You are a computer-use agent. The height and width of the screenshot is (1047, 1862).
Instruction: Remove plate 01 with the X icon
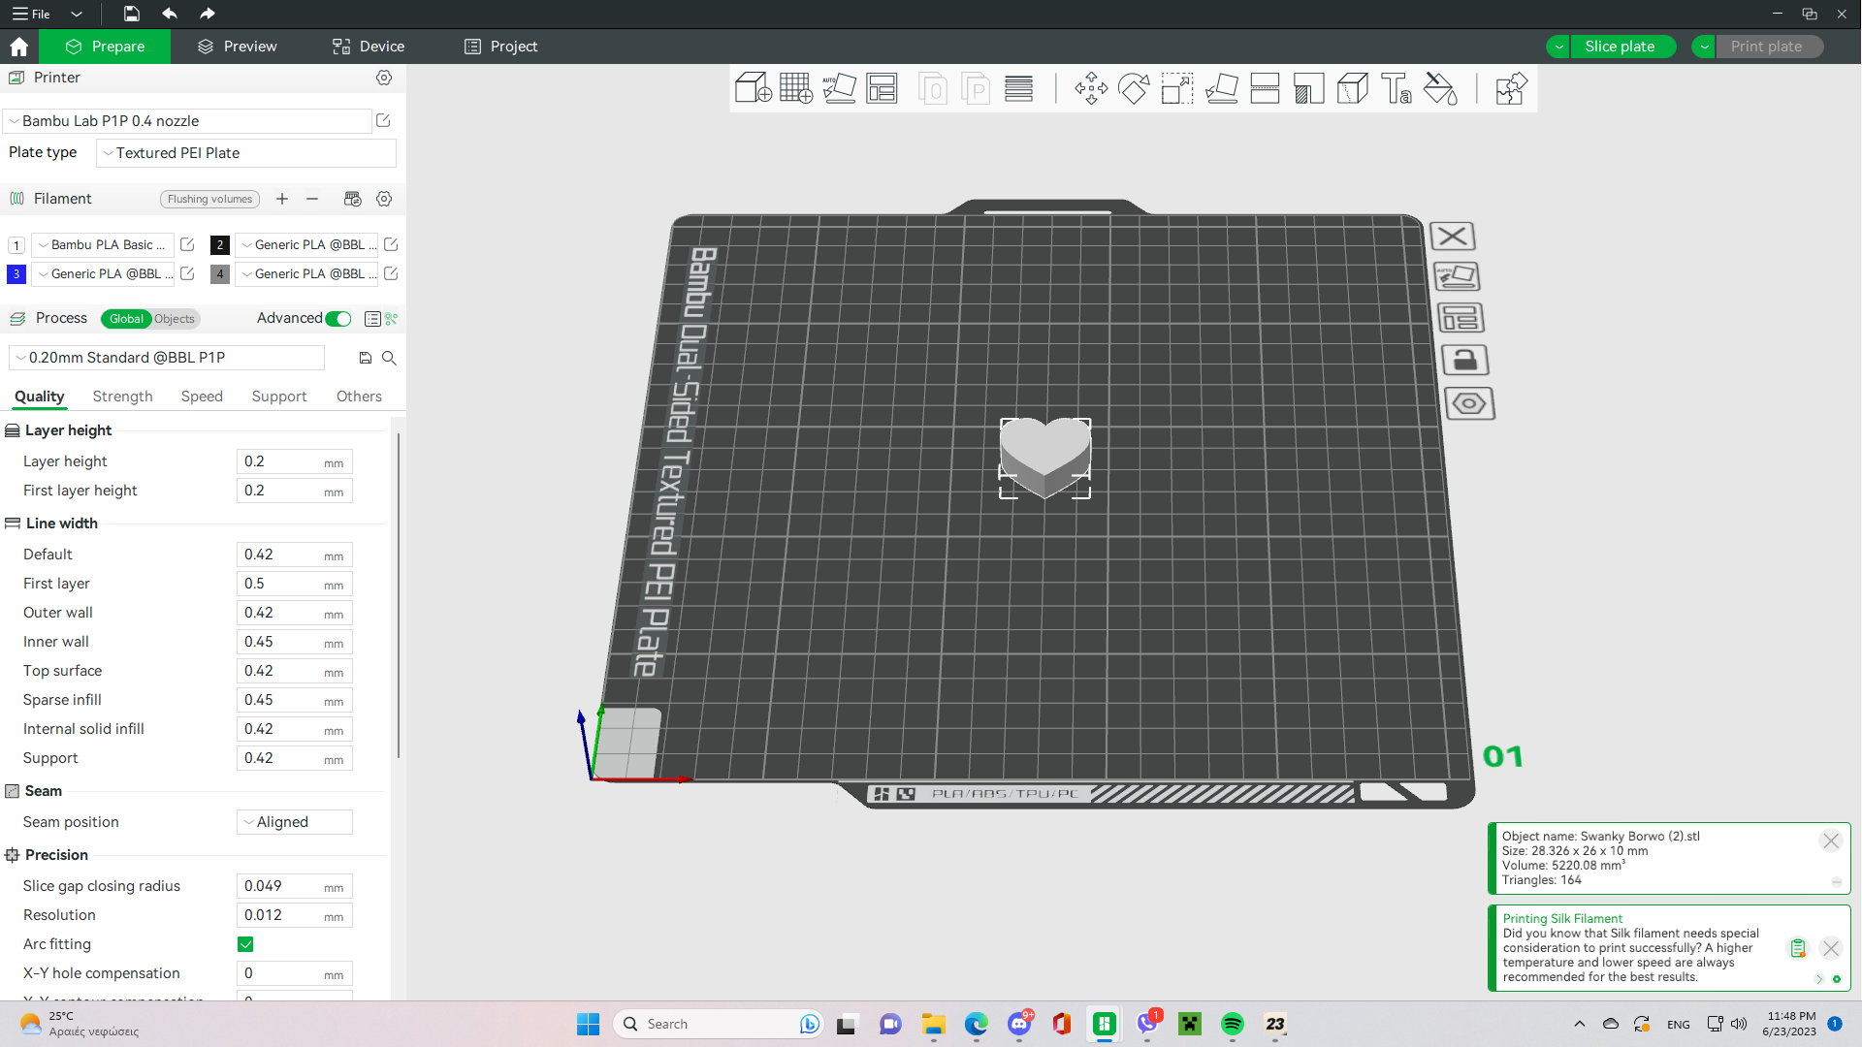1452,237
